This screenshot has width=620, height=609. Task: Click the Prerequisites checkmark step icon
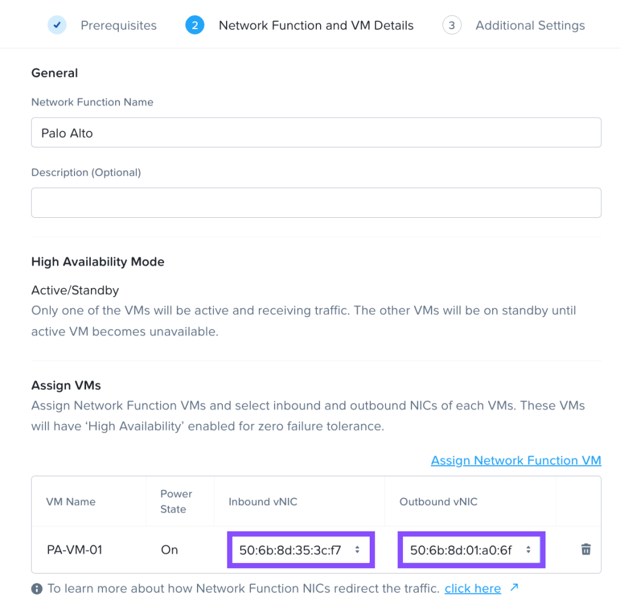pos(57,25)
